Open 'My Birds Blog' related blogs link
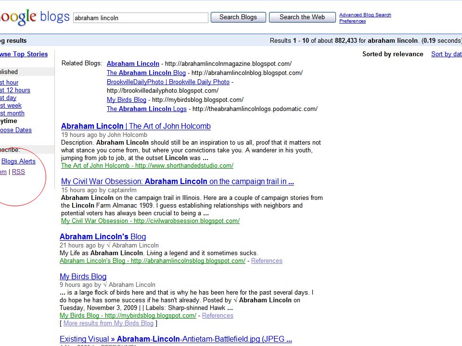 [x=127, y=100]
